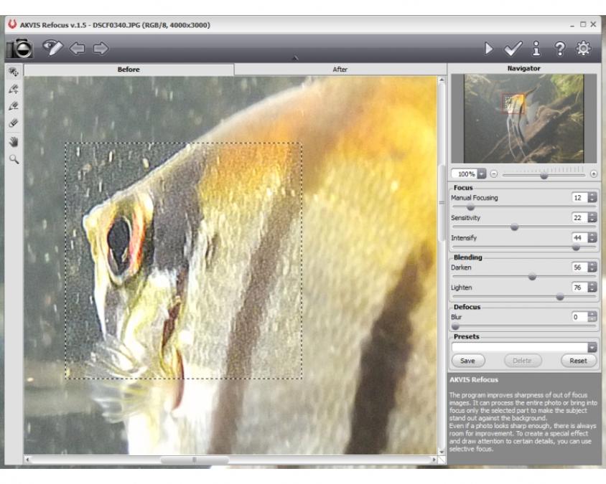Click the camera logo icon in toolbar

(x=20, y=48)
